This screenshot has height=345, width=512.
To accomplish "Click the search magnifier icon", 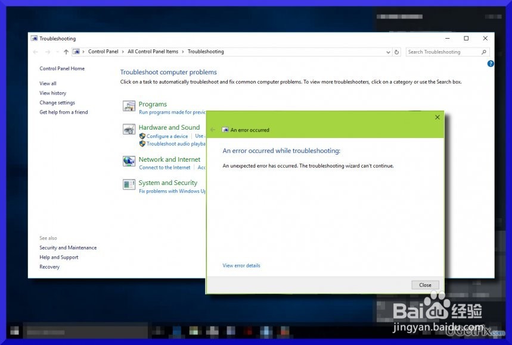I will click(484, 52).
